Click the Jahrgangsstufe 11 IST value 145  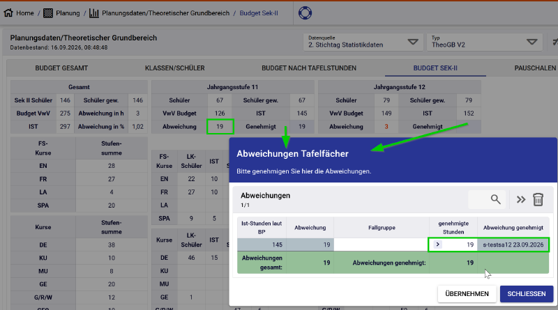pos(302,114)
